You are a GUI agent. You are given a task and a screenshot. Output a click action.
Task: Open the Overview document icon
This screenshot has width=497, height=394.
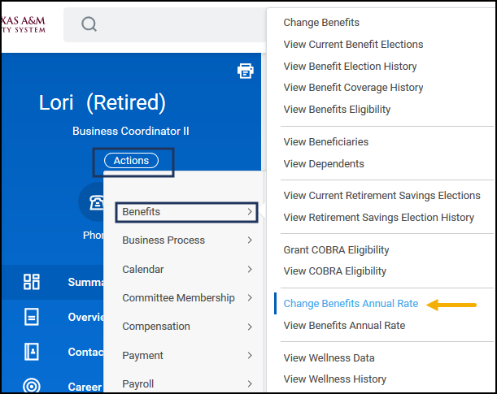point(32,317)
